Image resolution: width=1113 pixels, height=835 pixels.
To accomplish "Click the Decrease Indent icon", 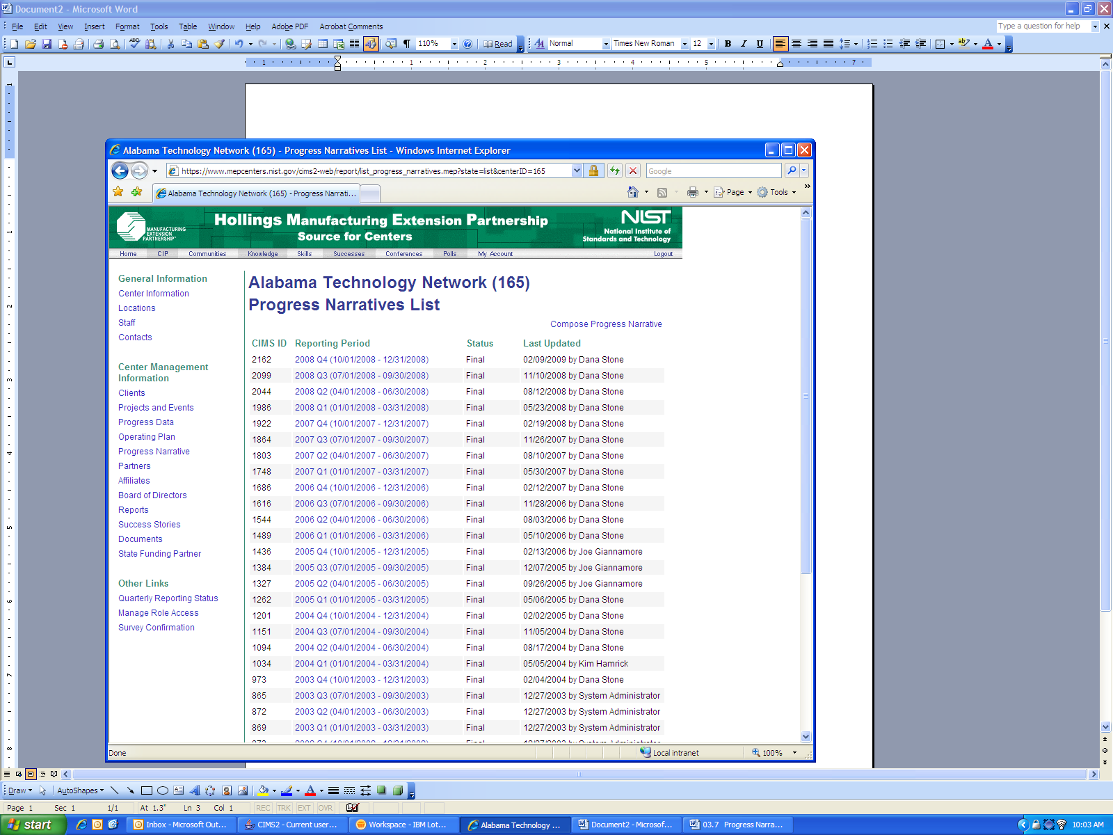I will [904, 44].
